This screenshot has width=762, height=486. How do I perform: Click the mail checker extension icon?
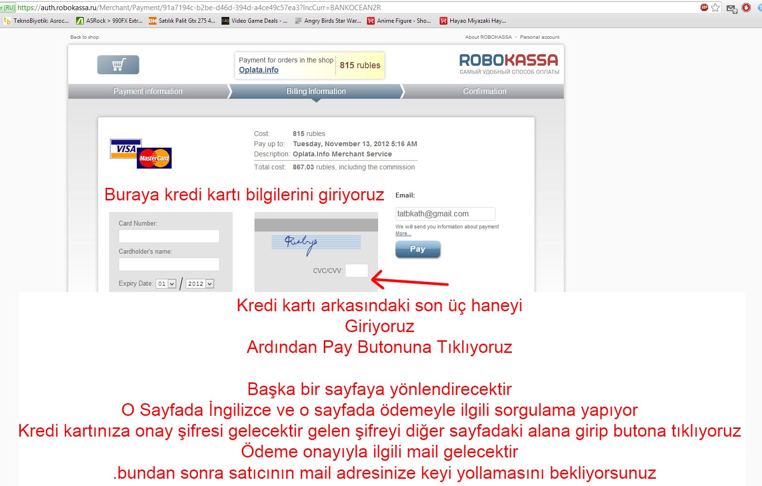coord(732,8)
